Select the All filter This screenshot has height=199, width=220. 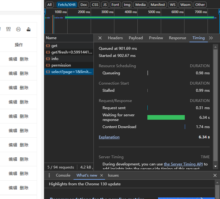(x=49, y=5)
